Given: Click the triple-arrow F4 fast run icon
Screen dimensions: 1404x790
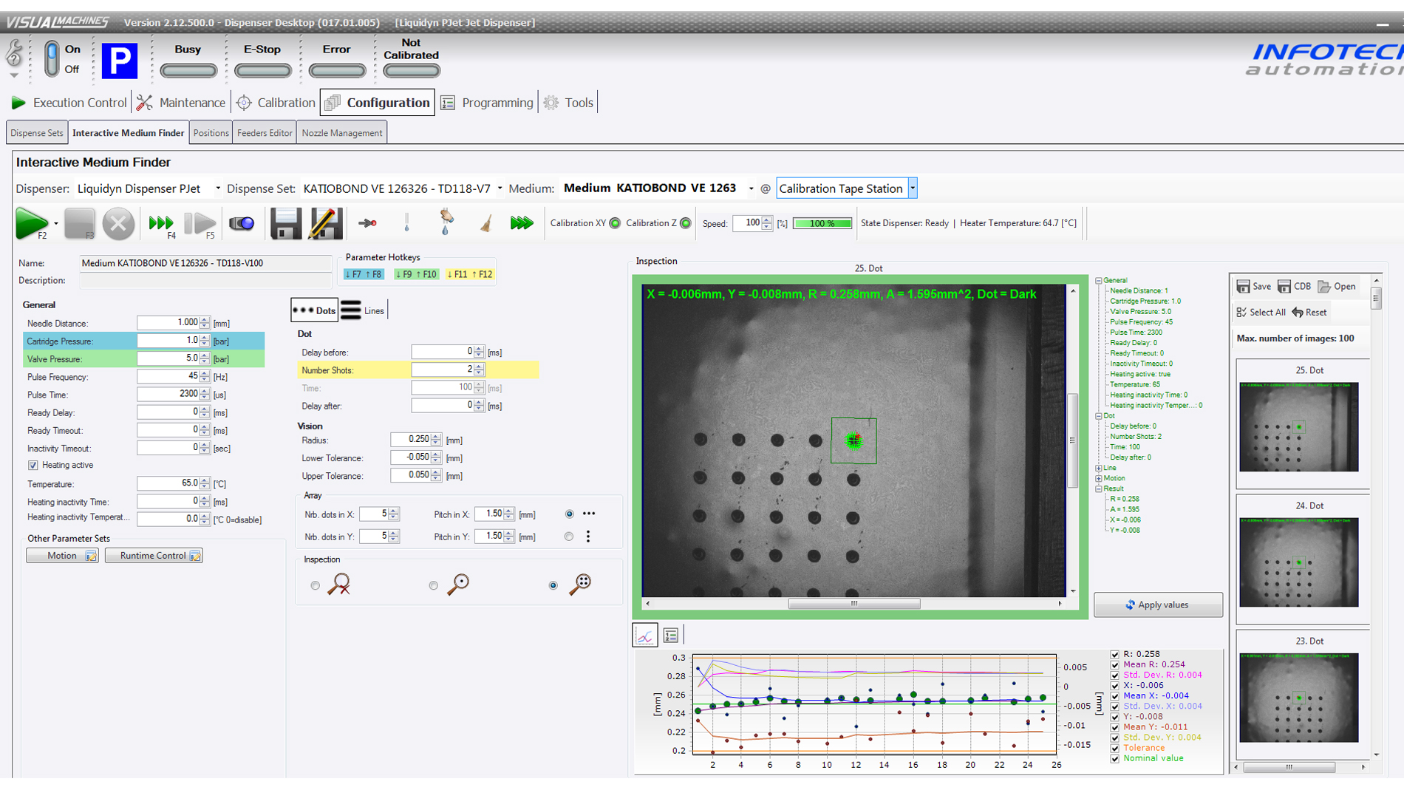Looking at the screenshot, I should (x=160, y=223).
